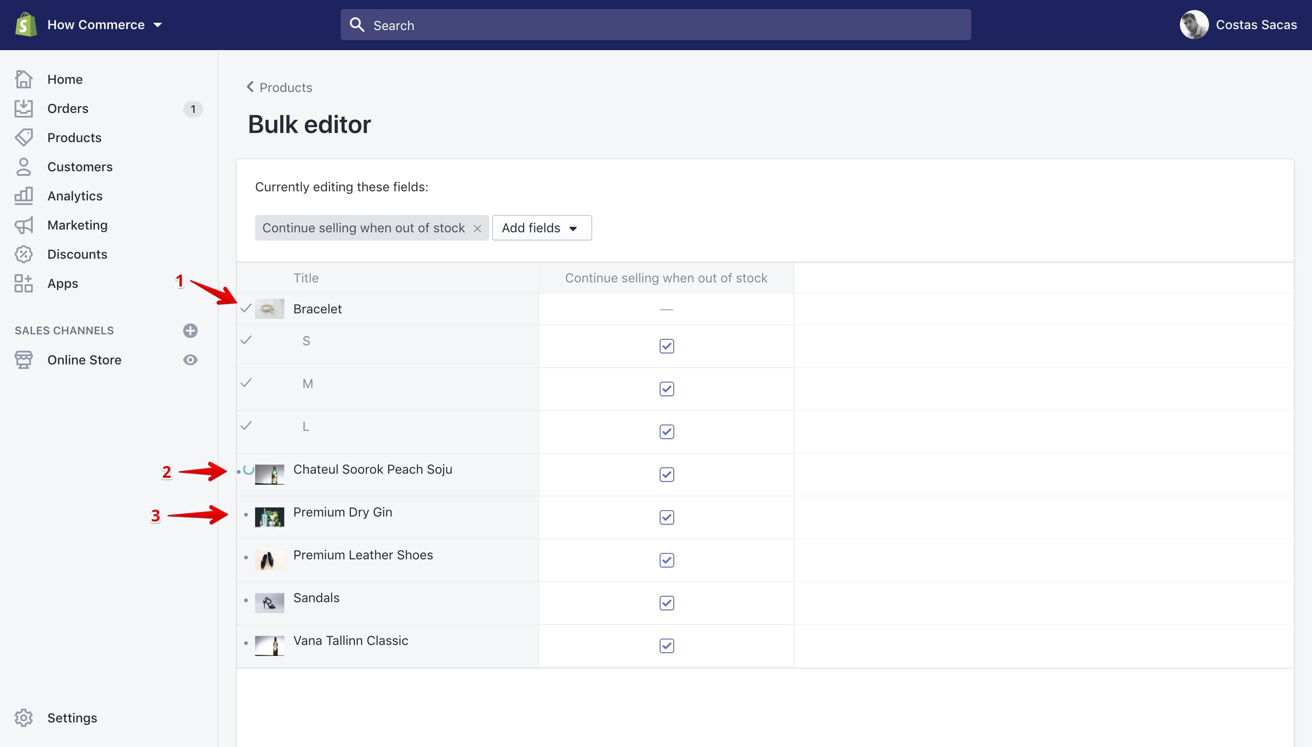View online store via eye icon

coord(190,360)
